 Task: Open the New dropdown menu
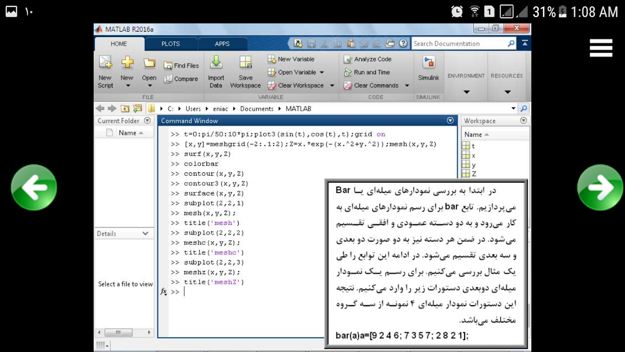coord(127,86)
